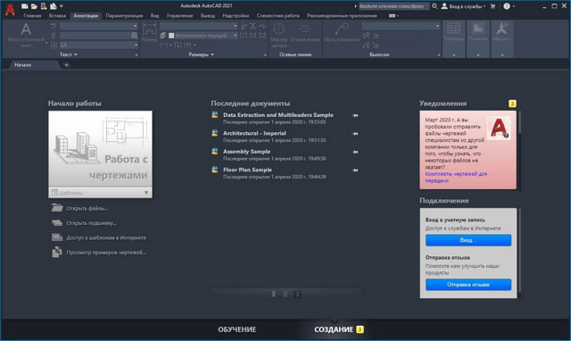Pin the Assembly Sample document
The width and height of the screenshot is (571, 341).
[355, 152]
